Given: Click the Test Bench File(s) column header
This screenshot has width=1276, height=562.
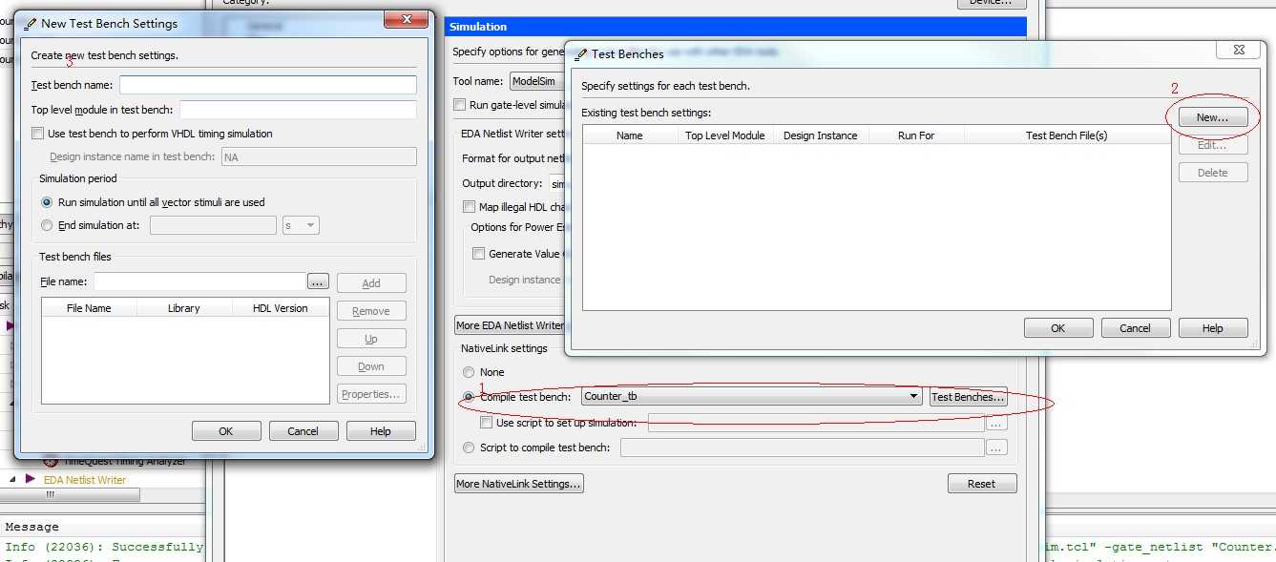Looking at the screenshot, I should coord(1066,135).
